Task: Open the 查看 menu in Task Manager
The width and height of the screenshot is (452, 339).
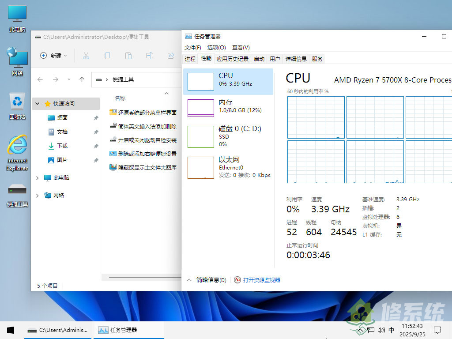Action: pyautogui.click(x=240, y=47)
